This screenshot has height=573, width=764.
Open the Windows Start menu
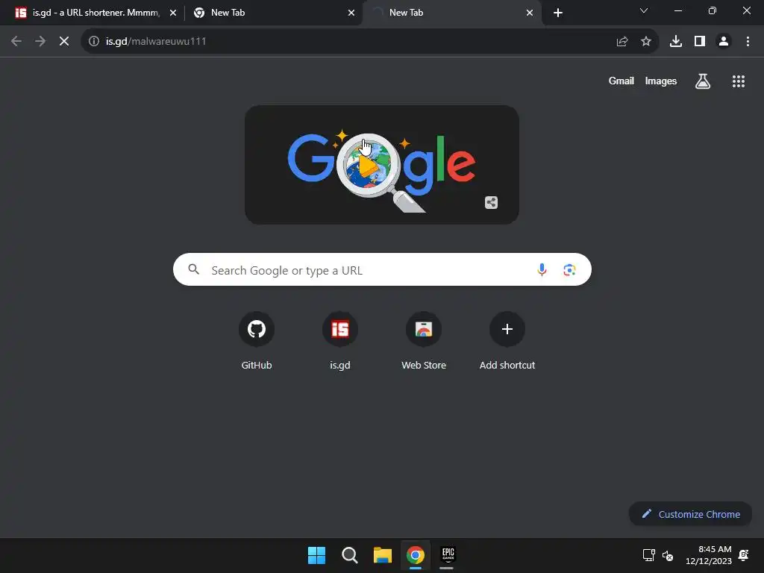[x=316, y=555]
